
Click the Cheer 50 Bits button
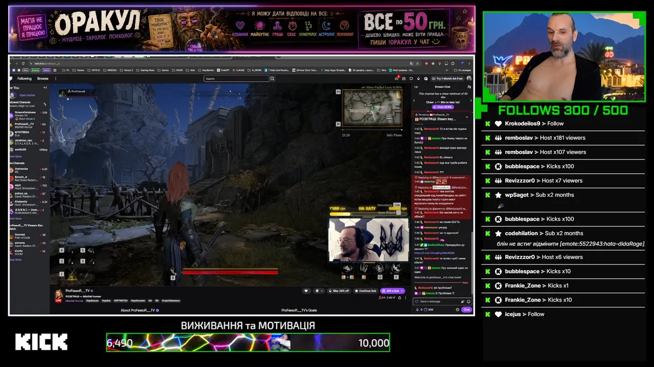(x=442, y=107)
